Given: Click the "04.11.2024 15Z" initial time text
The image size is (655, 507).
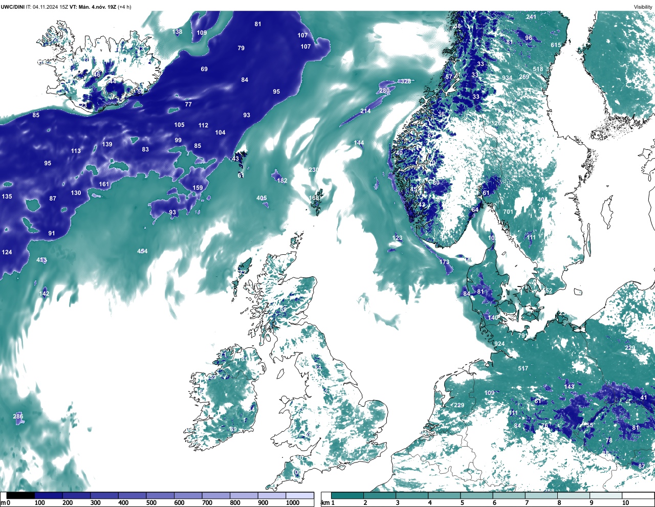Looking at the screenshot, I should click(51, 7).
